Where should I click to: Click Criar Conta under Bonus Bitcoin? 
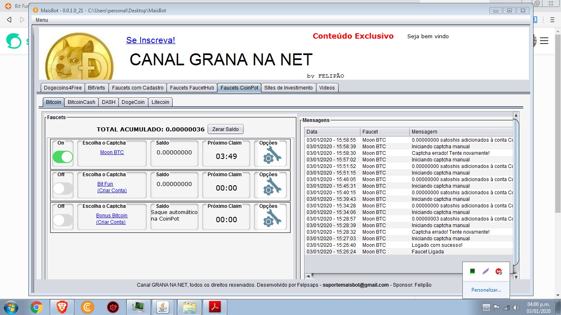pos(111,222)
